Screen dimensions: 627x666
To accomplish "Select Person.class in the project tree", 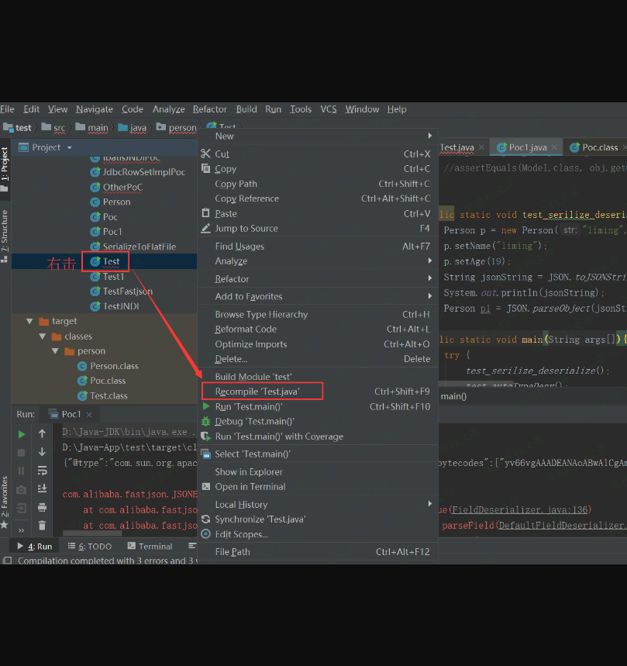I will [114, 366].
